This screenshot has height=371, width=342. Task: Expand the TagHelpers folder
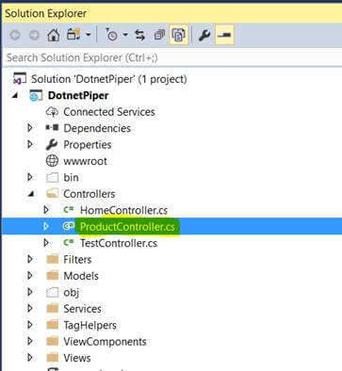[x=30, y=325]
